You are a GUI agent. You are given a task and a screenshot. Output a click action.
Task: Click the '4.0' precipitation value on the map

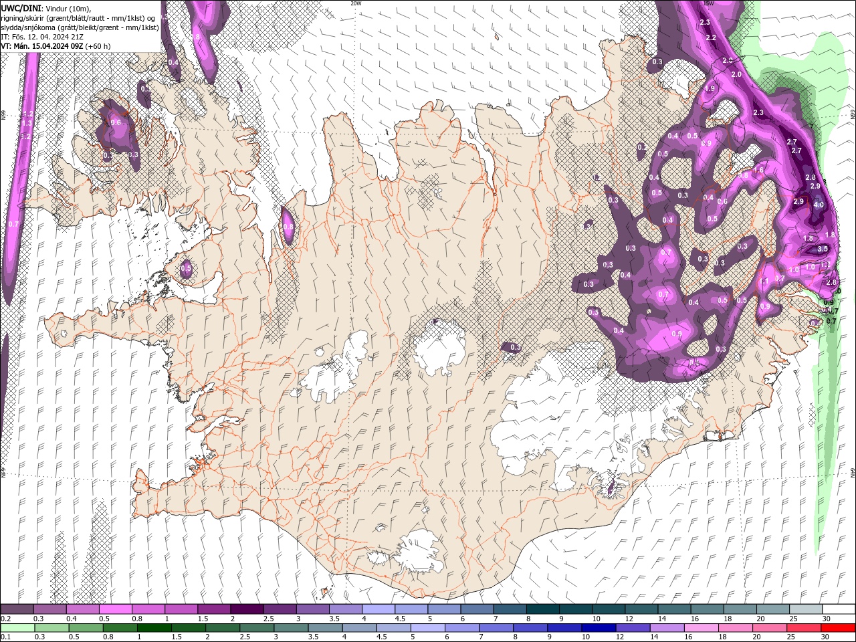coord(819,205)
